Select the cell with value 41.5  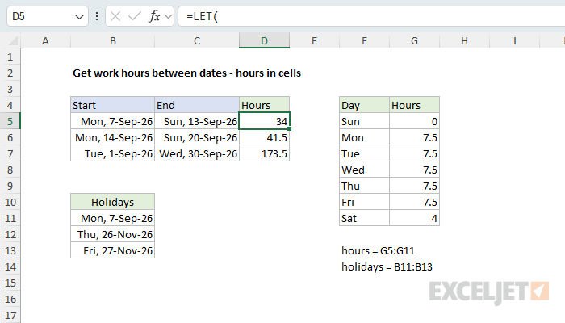pyautogui.click(x=264, y=138)
